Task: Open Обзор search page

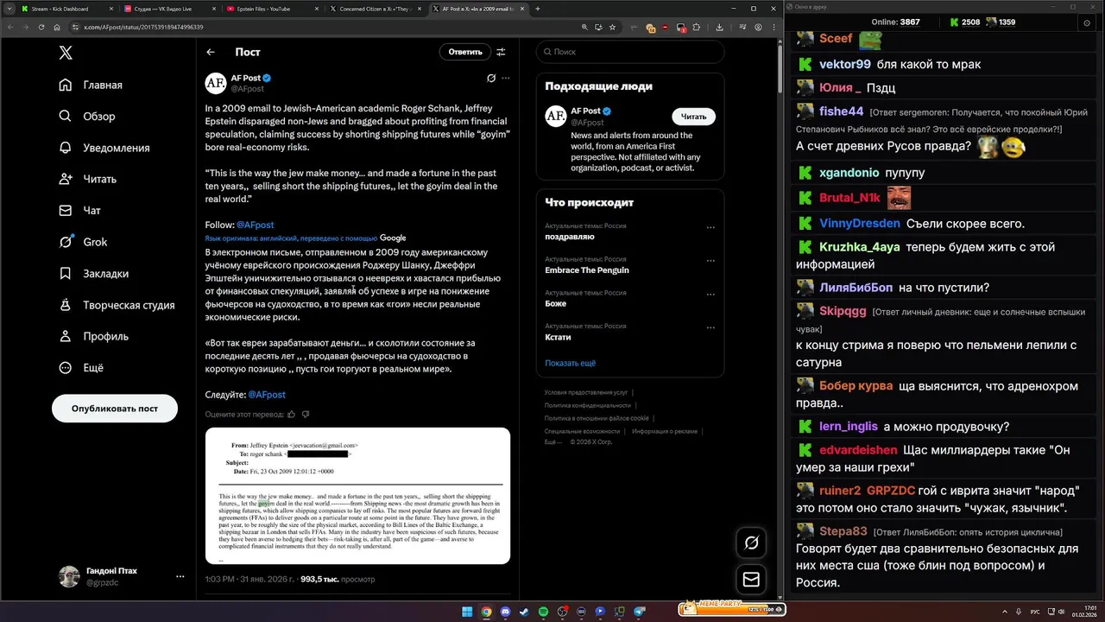Action: tap(87, 117)
